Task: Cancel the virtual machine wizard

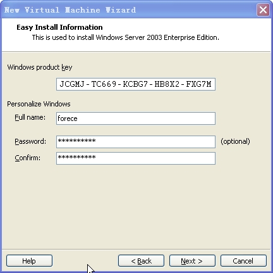Action: 243,261
